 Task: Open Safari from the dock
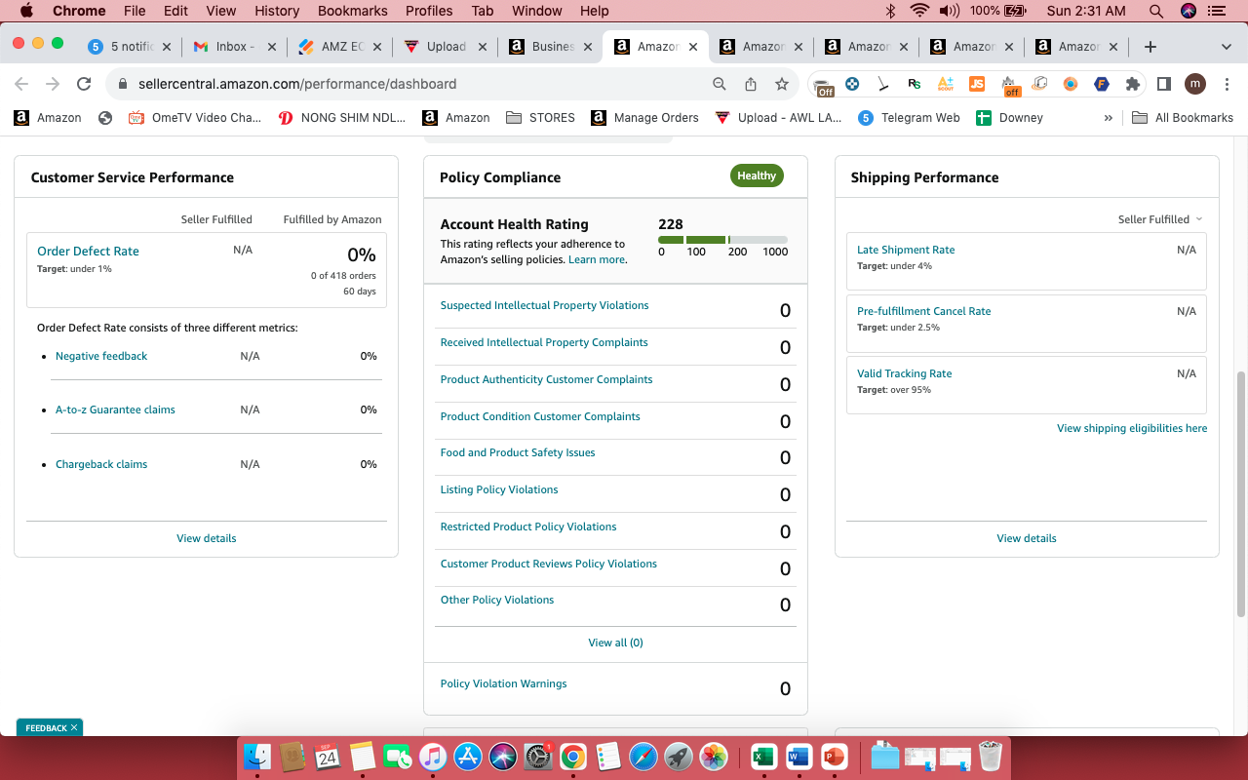[x=643, y=757]
